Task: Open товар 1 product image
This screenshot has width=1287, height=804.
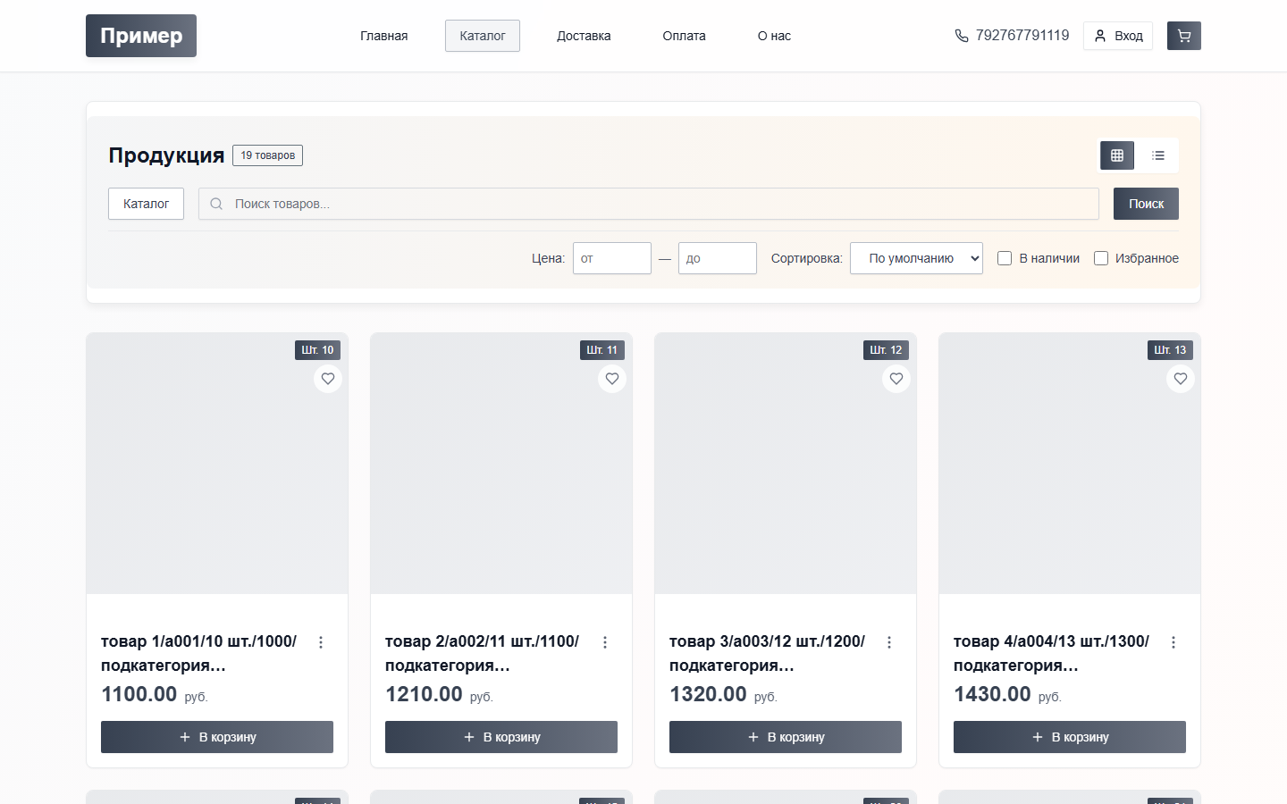Action: pyautogui.click(x=217, y=464)
